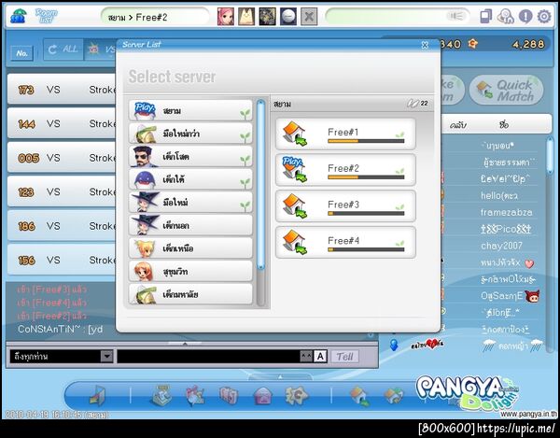
Task: Click the chat message input field
Action: 208,356
